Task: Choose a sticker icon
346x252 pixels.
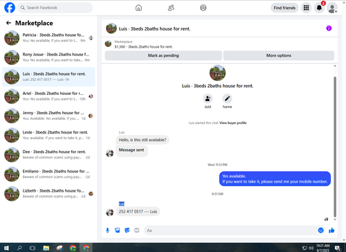Action: pyautogui.click(x=127, y=231)
